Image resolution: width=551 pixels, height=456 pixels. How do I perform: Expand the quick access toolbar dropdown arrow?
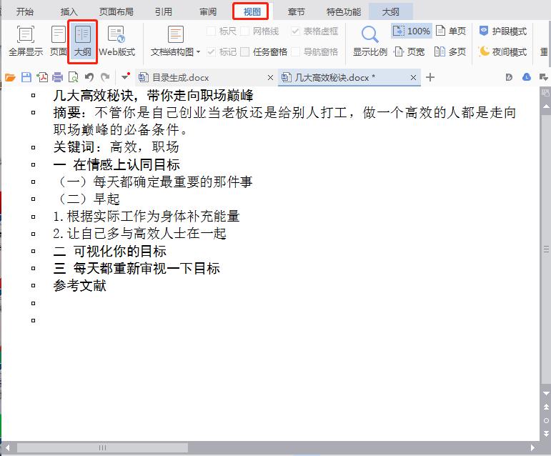[126, 76]
